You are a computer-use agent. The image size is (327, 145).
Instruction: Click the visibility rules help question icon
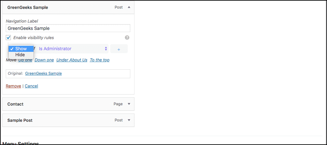point(127,38)
